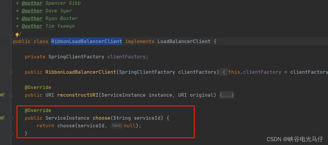Expand the constructor fold marker in gutter
The width and height of the screenshot is (328, 145).
coord(11,72)
